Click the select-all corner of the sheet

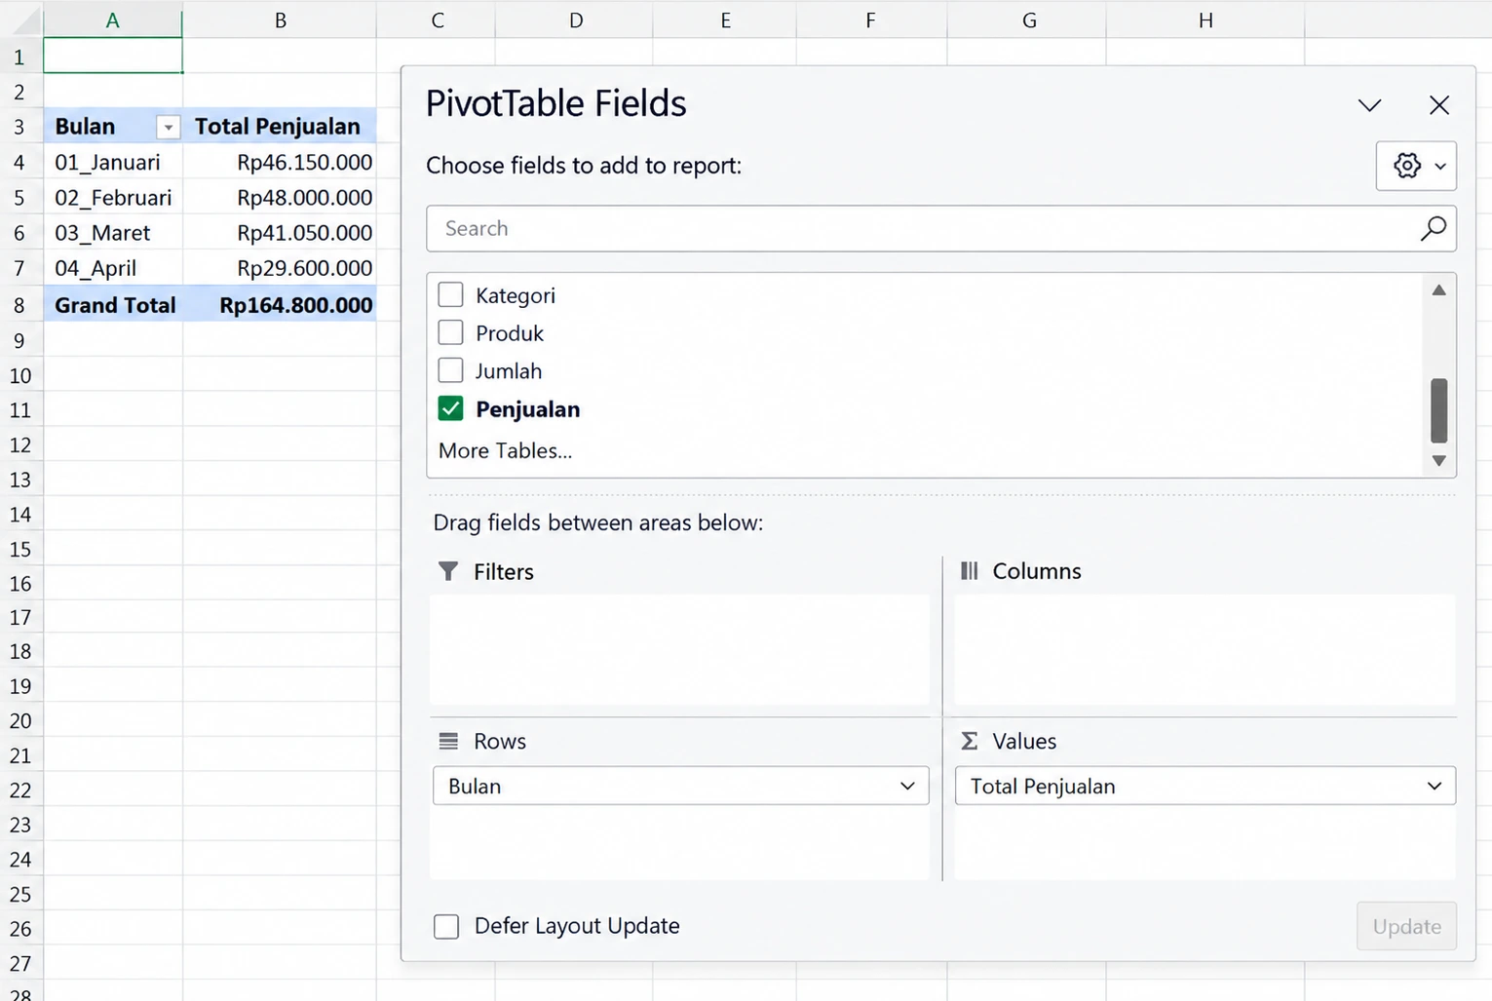tap(20, 19)
